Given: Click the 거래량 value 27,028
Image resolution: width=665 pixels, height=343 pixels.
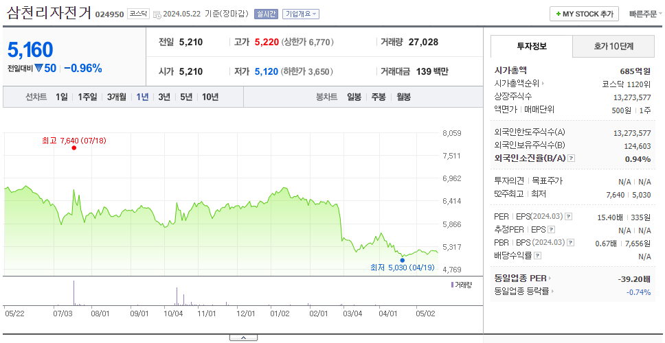Looking at the screenshot, I should tap(423, 42).
